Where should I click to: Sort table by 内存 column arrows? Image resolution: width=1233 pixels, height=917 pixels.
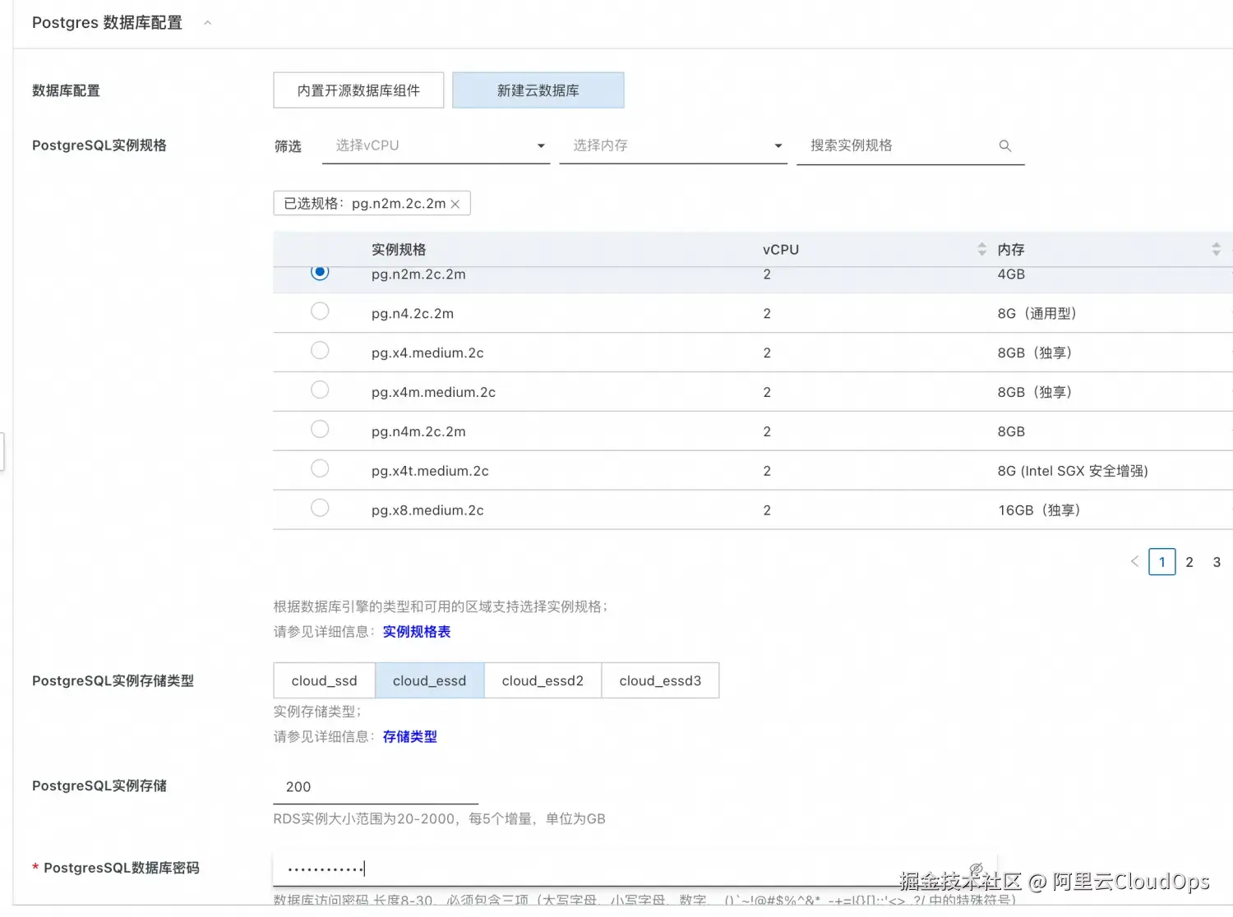click(x=1216, y=249)
